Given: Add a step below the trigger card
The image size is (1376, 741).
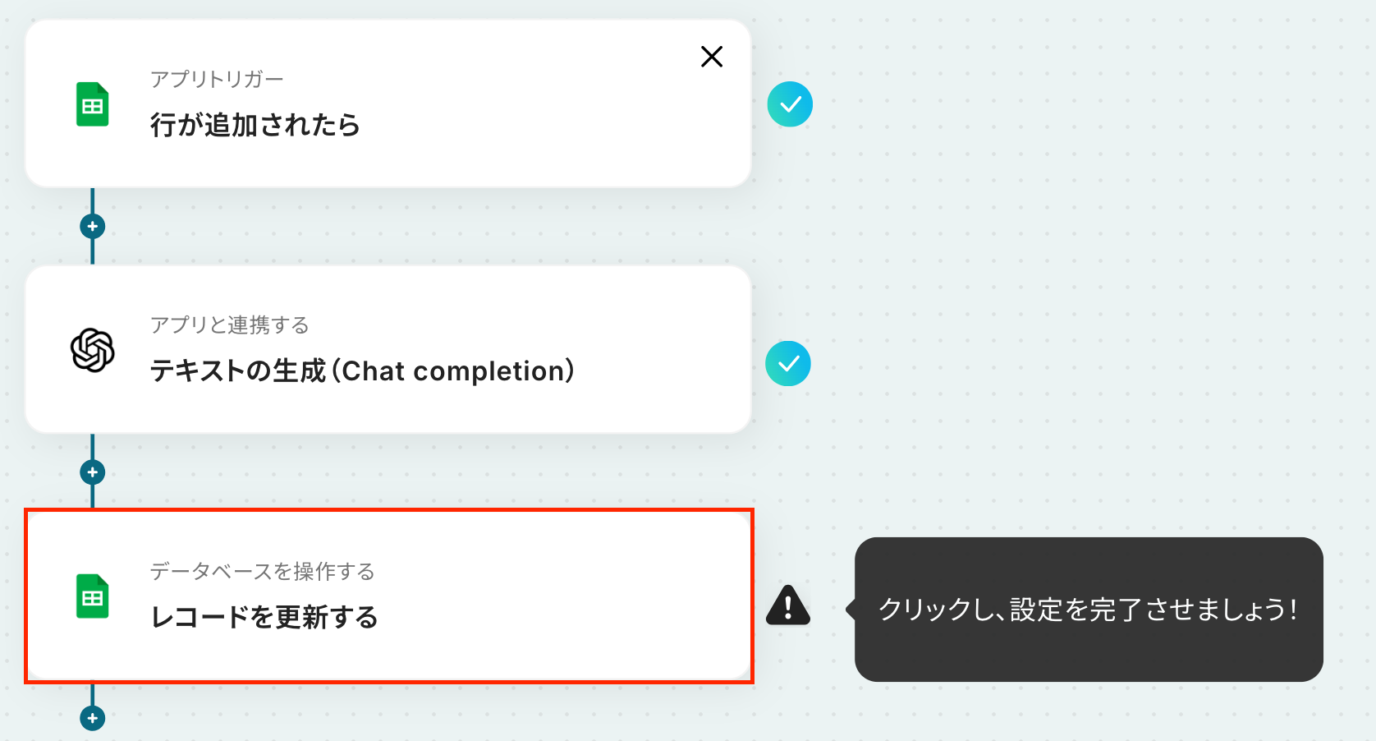Looking at the screenshot, I should tap(93, 226).
